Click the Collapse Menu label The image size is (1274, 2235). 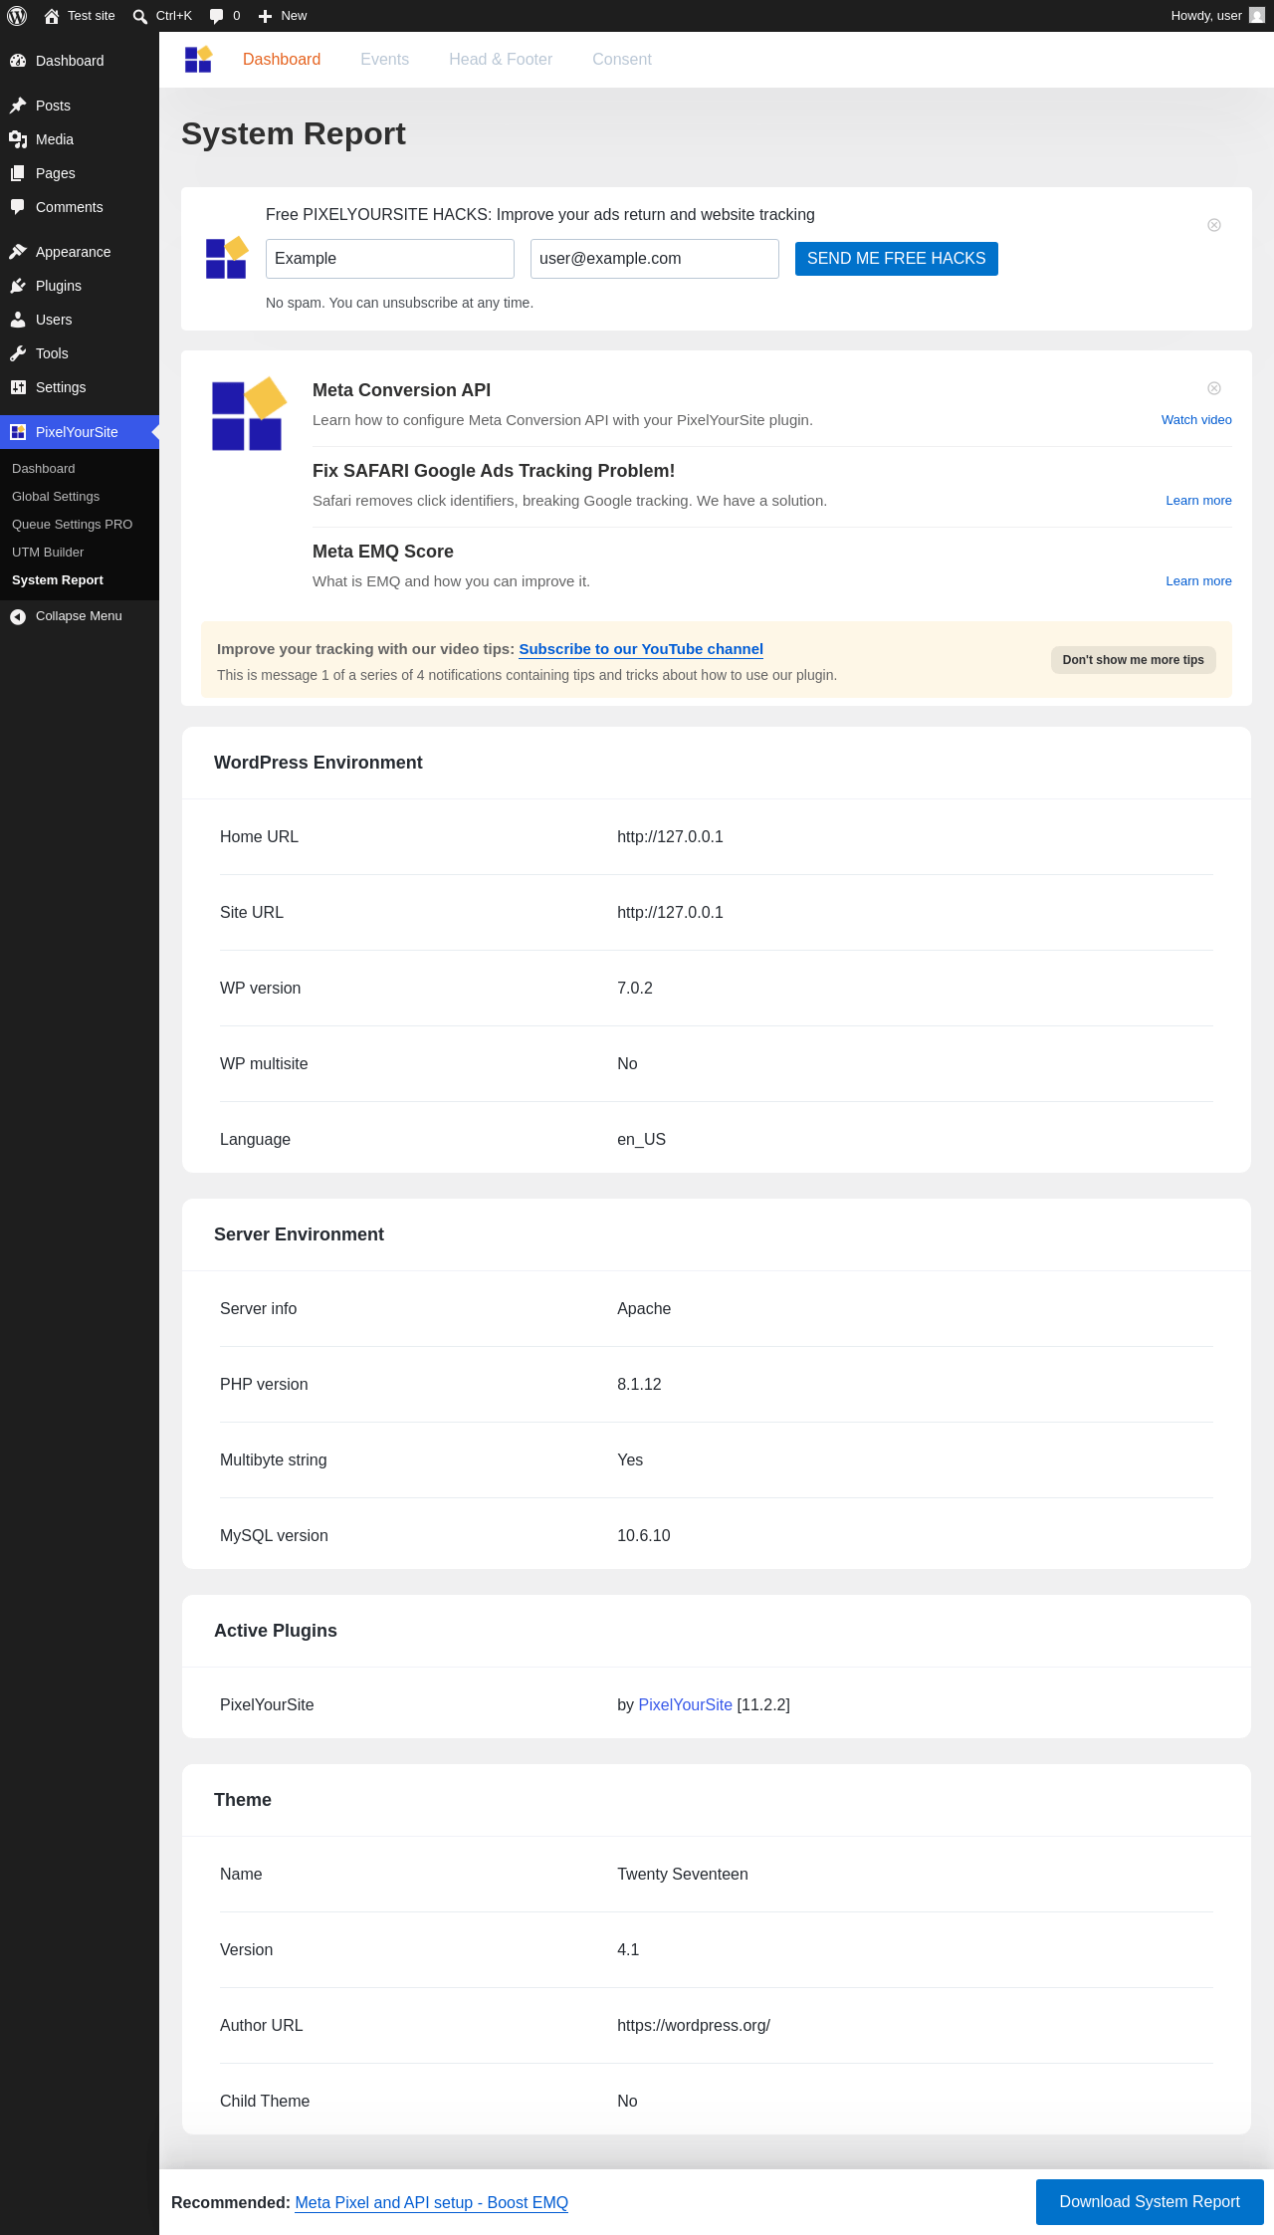(x=79, y=616)
